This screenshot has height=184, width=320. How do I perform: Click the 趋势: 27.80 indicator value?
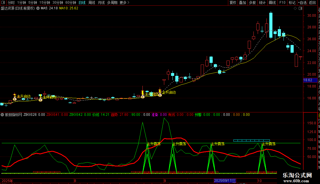(x=120, y=115)
